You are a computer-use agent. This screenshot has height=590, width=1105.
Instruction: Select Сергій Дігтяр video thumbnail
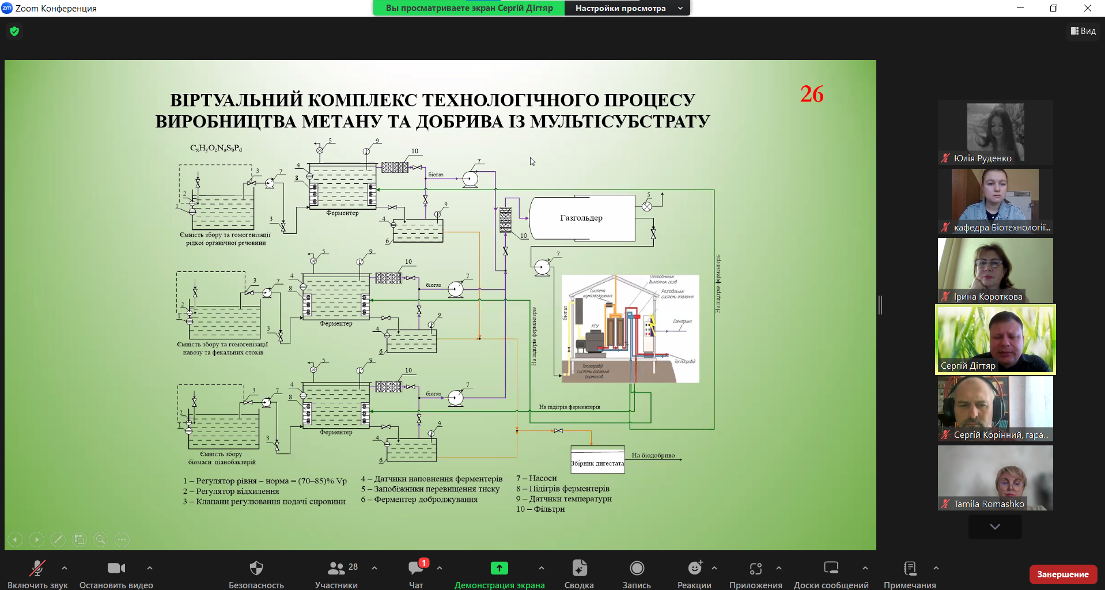(x=995, y=340)
